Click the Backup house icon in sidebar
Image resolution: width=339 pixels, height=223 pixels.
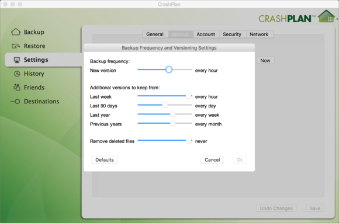click(16, 32)
